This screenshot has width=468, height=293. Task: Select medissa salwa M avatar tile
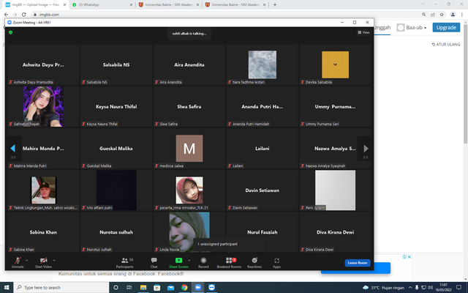tap(189, 148)
